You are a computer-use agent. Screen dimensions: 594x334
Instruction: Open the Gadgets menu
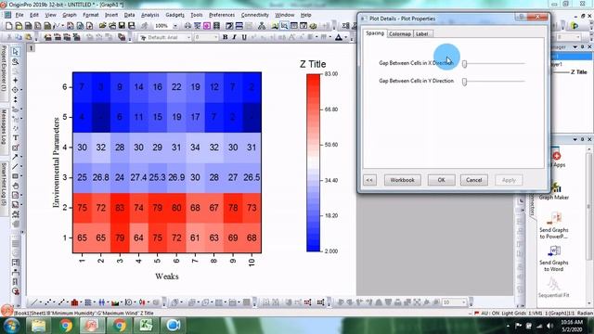click(x=174, y=15)
